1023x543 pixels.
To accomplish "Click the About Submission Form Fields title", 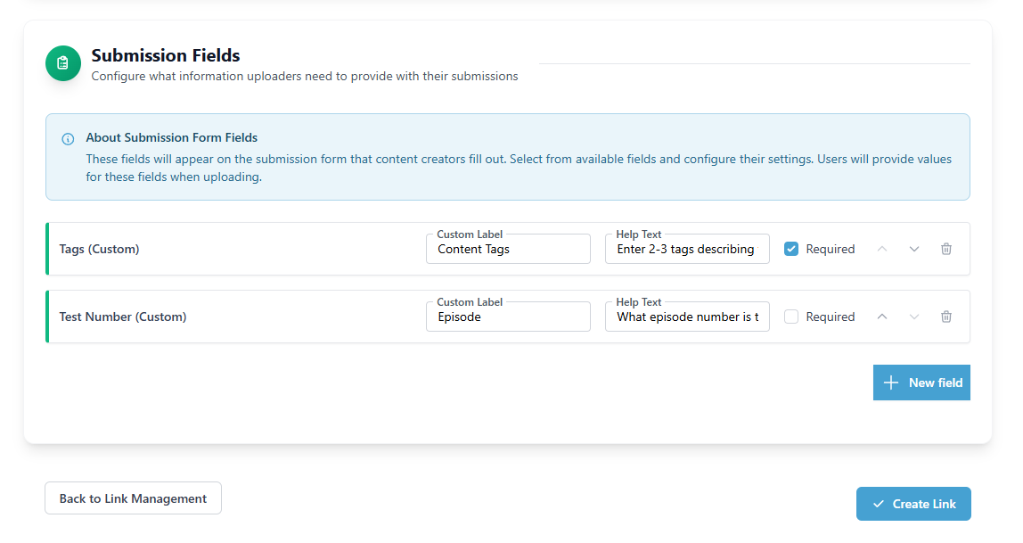I will point(172,137).
